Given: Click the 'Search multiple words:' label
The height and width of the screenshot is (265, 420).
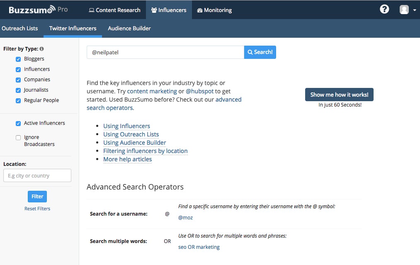Looking at the screenshot, I should pos(119,241).
